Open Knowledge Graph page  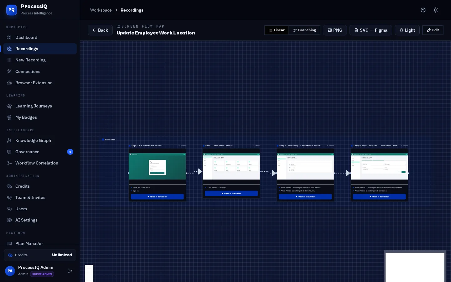(40, 140)
